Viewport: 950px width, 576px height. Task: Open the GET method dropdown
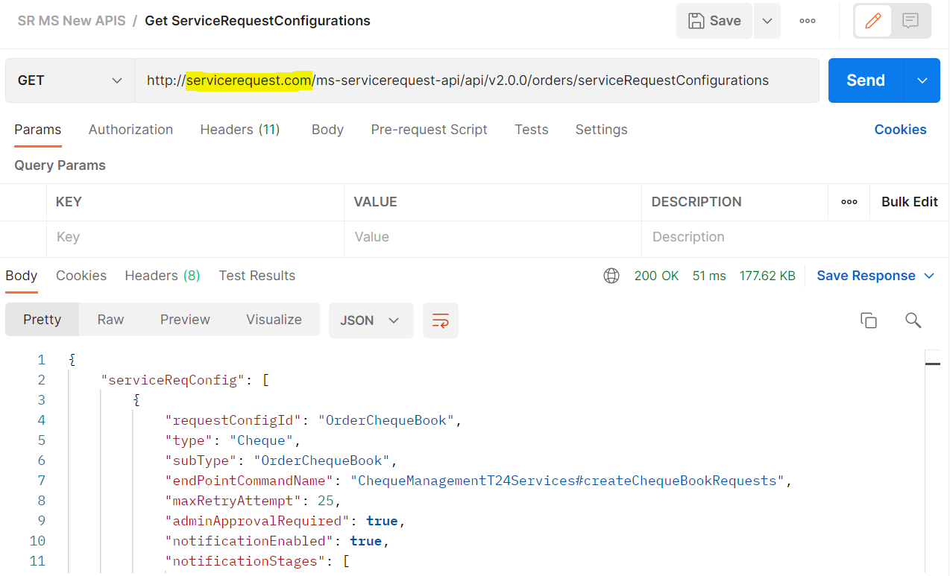coord(69,80)
